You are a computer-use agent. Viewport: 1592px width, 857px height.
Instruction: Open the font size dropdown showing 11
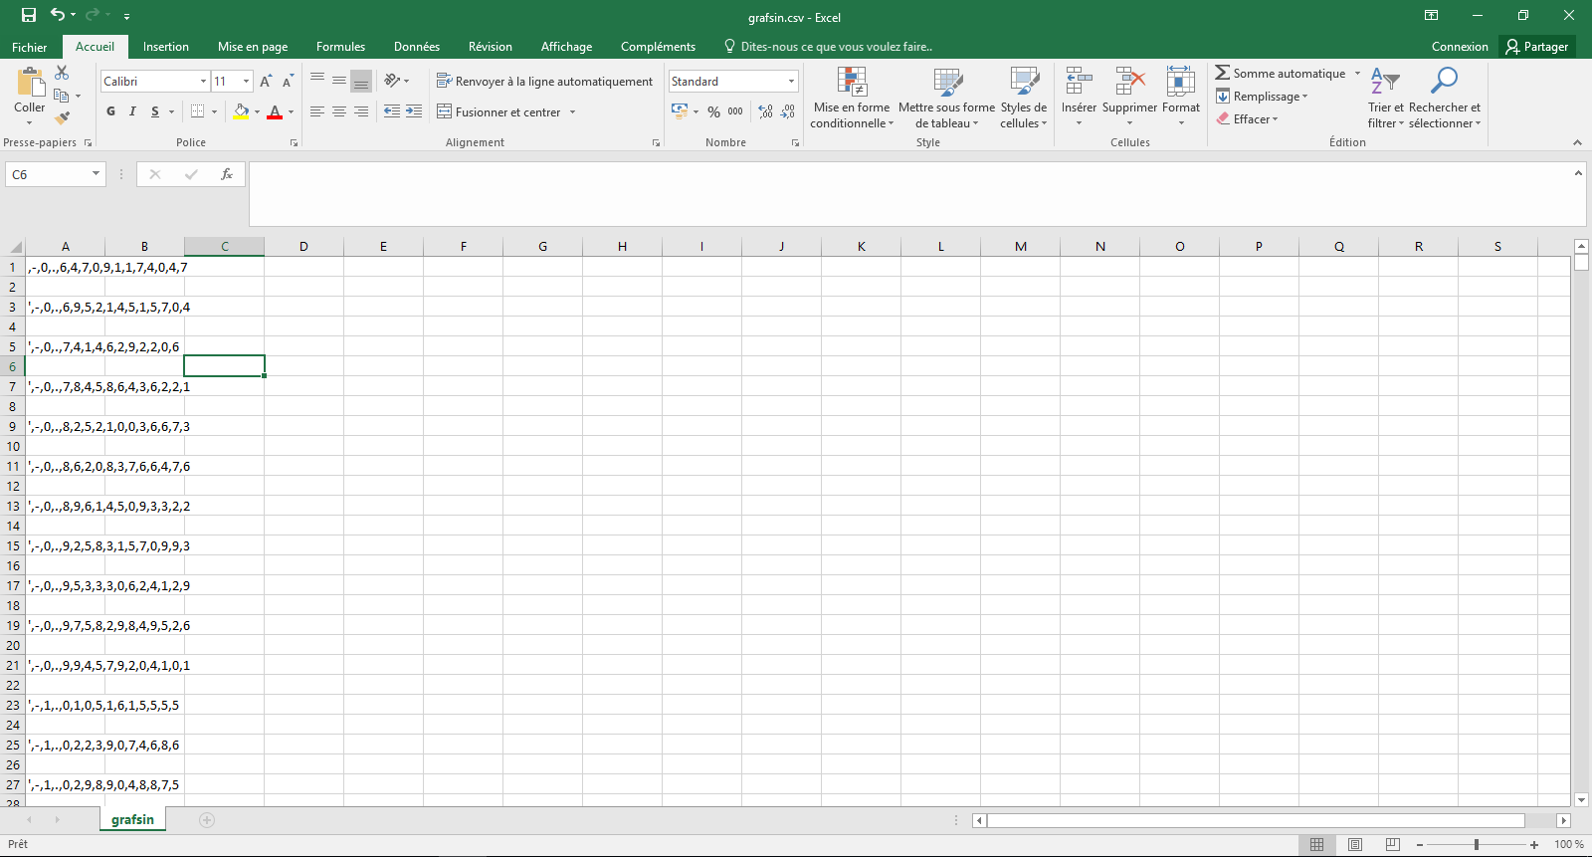coord(247,81)
